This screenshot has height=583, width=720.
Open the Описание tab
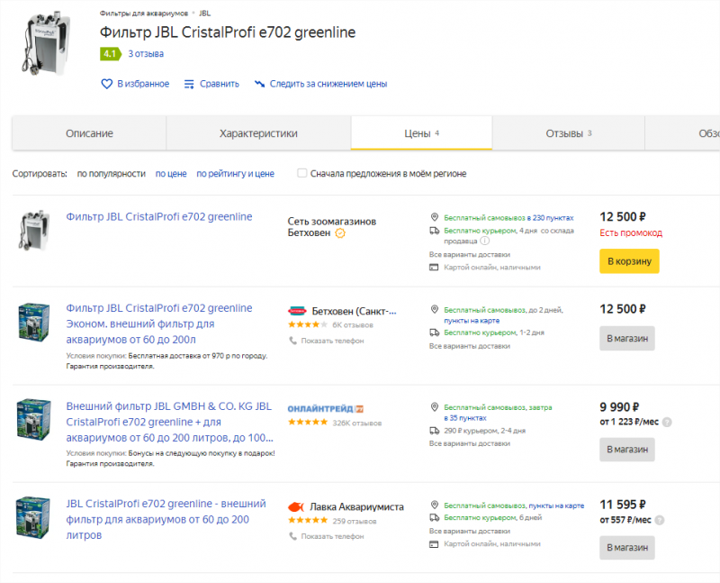click(x=89, y=133)
